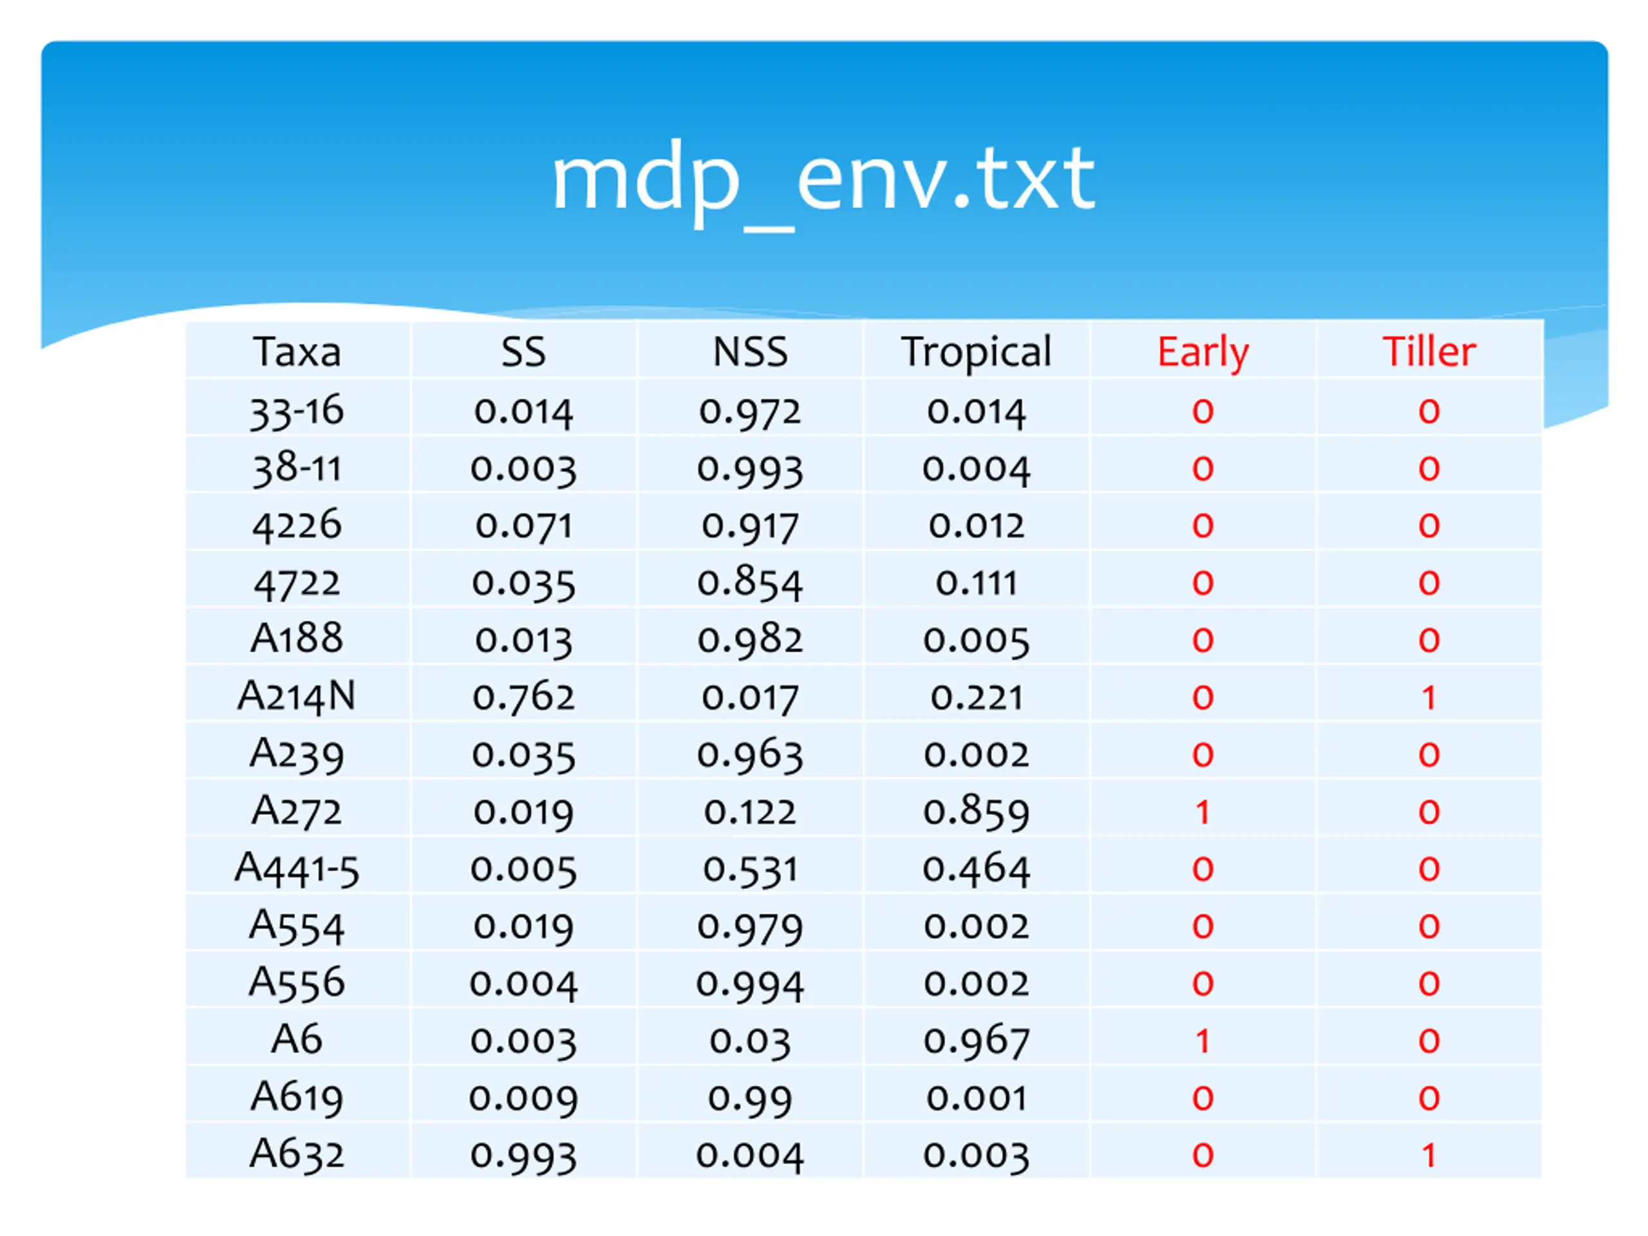Select SS value 0.035 in row A239

[x=524, y=756]
